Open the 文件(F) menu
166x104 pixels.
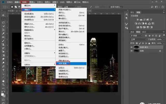[10, 2]
